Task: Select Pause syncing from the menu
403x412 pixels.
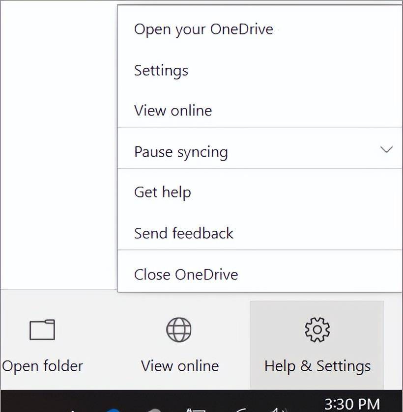Action: click(181, 152)
